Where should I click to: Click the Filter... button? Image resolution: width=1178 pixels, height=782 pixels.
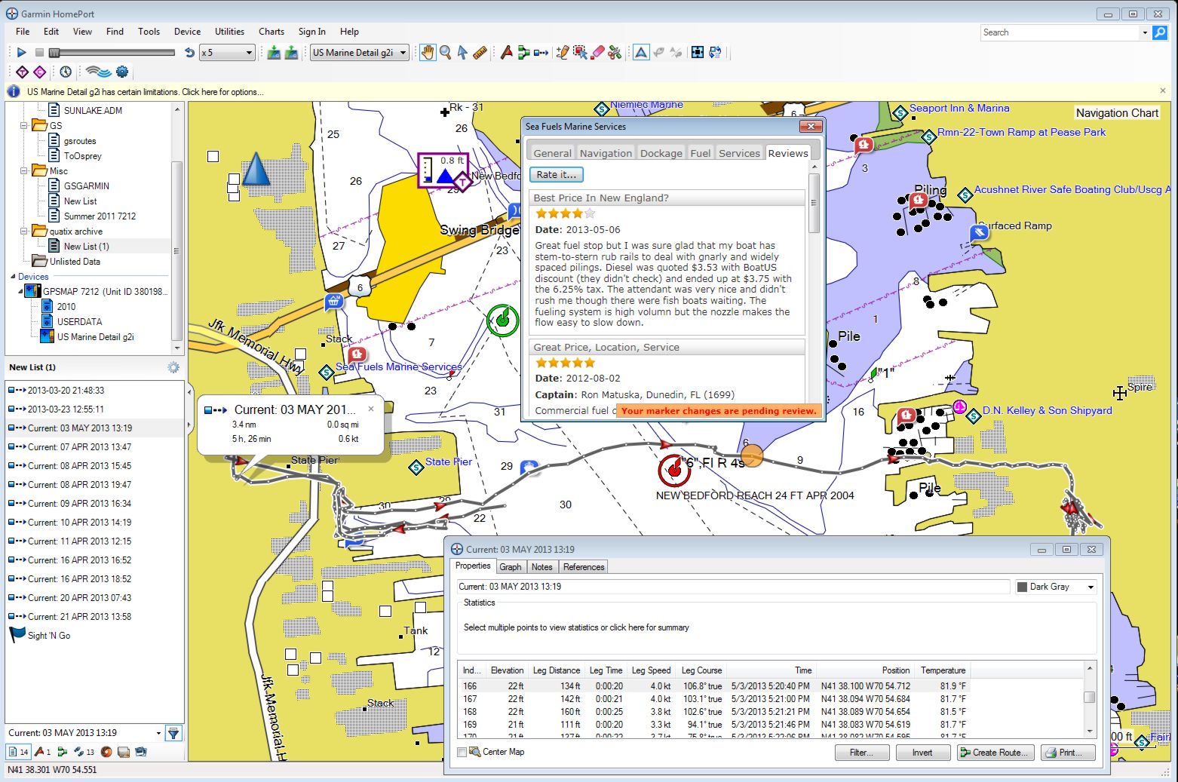pos(862,753)
